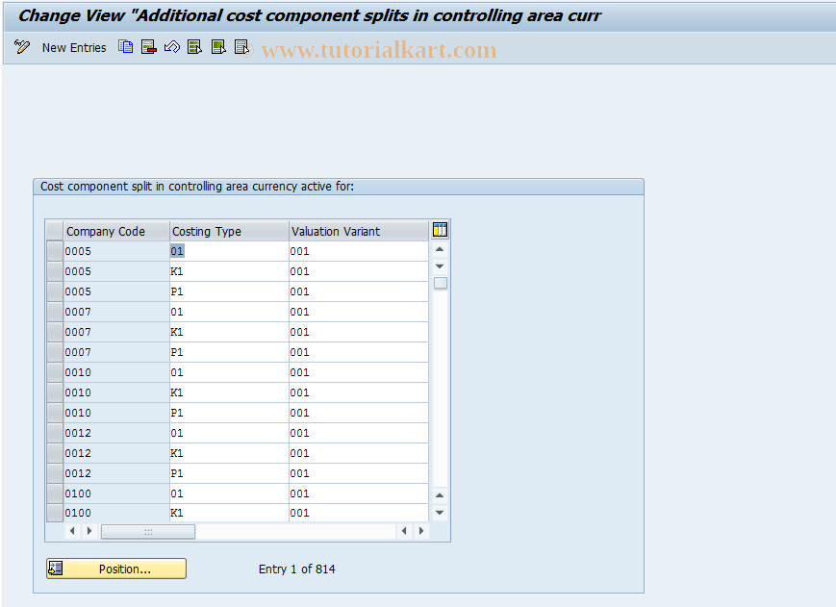Click Company Code 0012 cell with type 01
The image size is (836, 607).
click(x=116, y=433)
